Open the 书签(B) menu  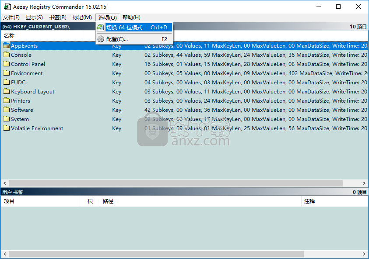pyautogui.click(x=58, y=17)
